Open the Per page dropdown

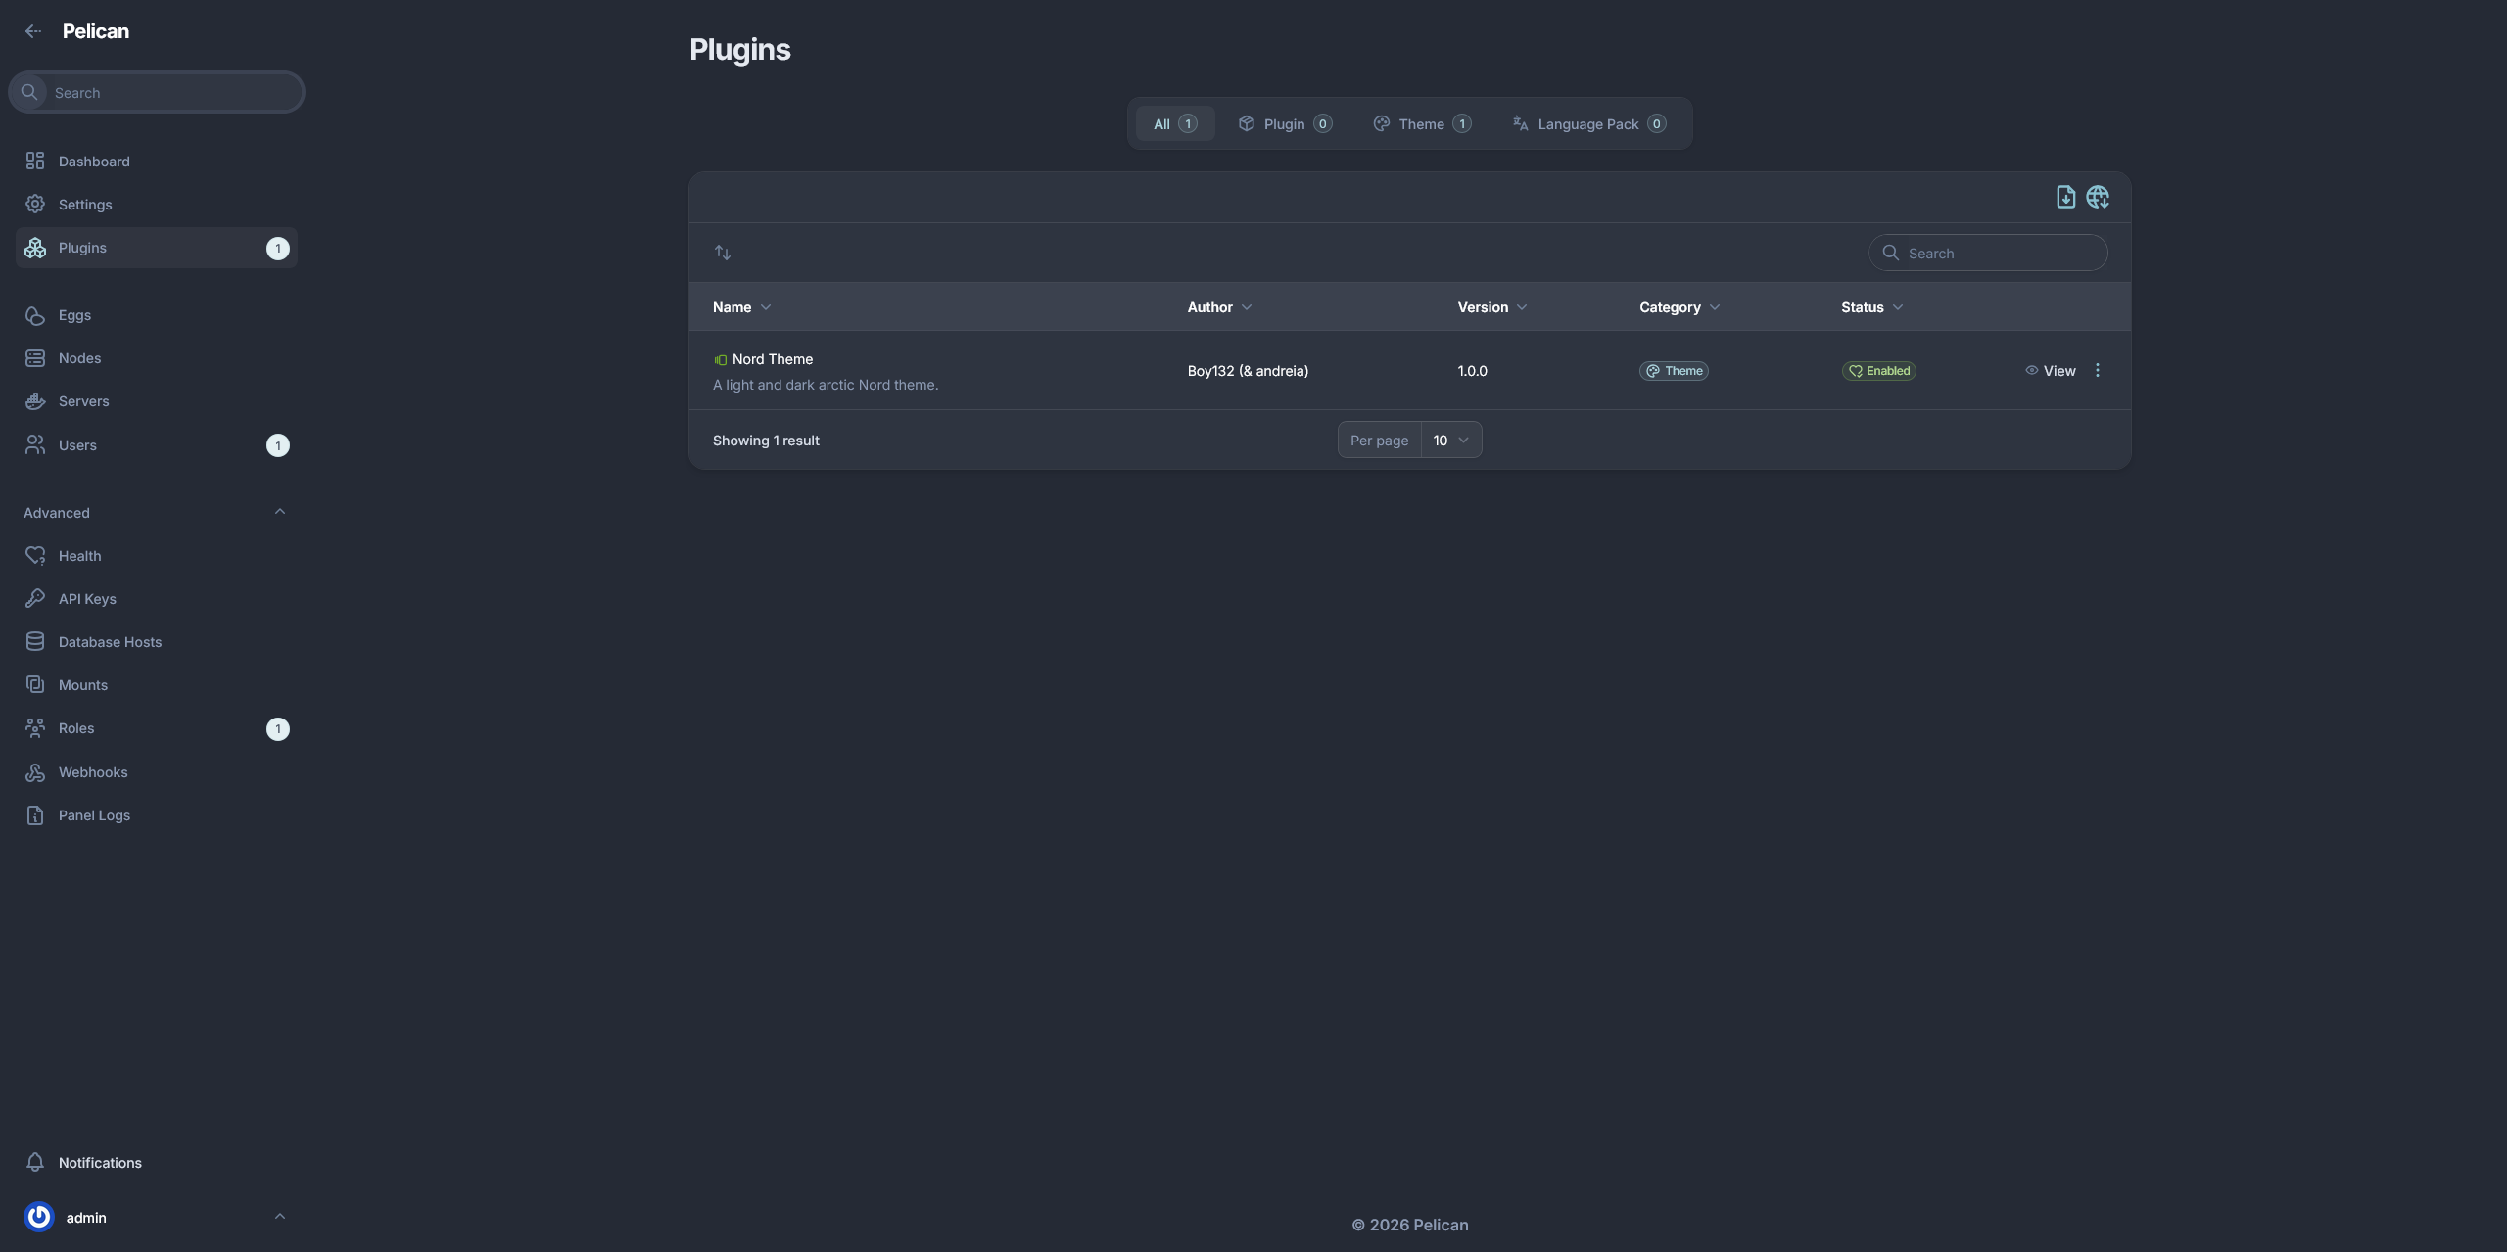(x=1450, y=440)
